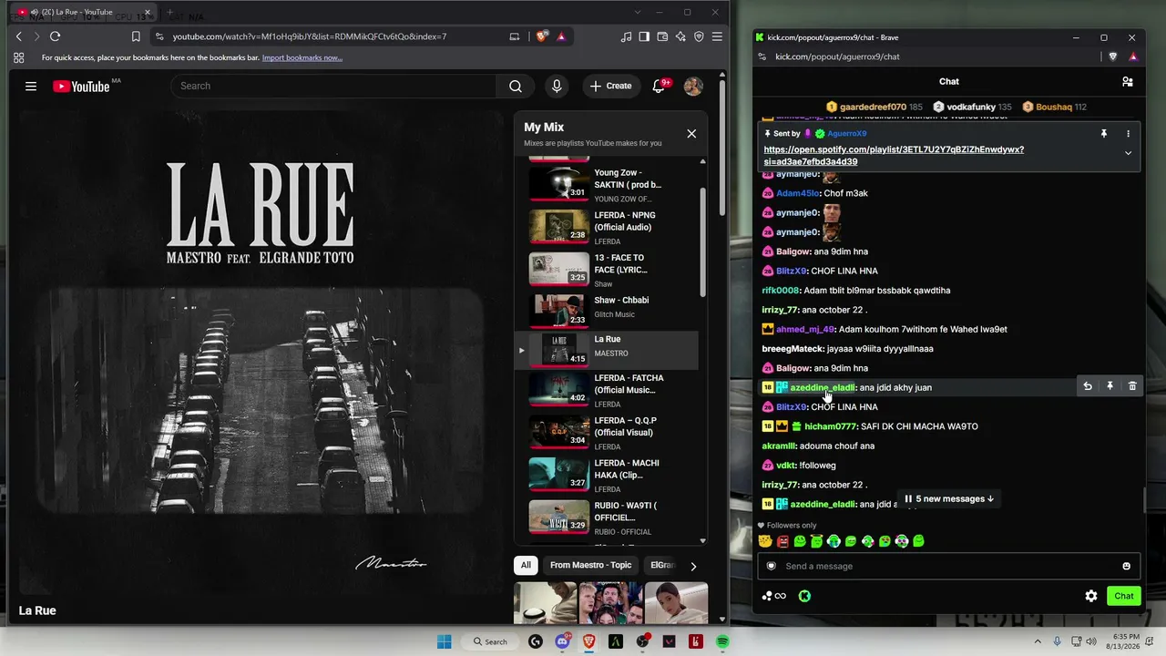Click Import bookmarks now link

click(302, 58)
